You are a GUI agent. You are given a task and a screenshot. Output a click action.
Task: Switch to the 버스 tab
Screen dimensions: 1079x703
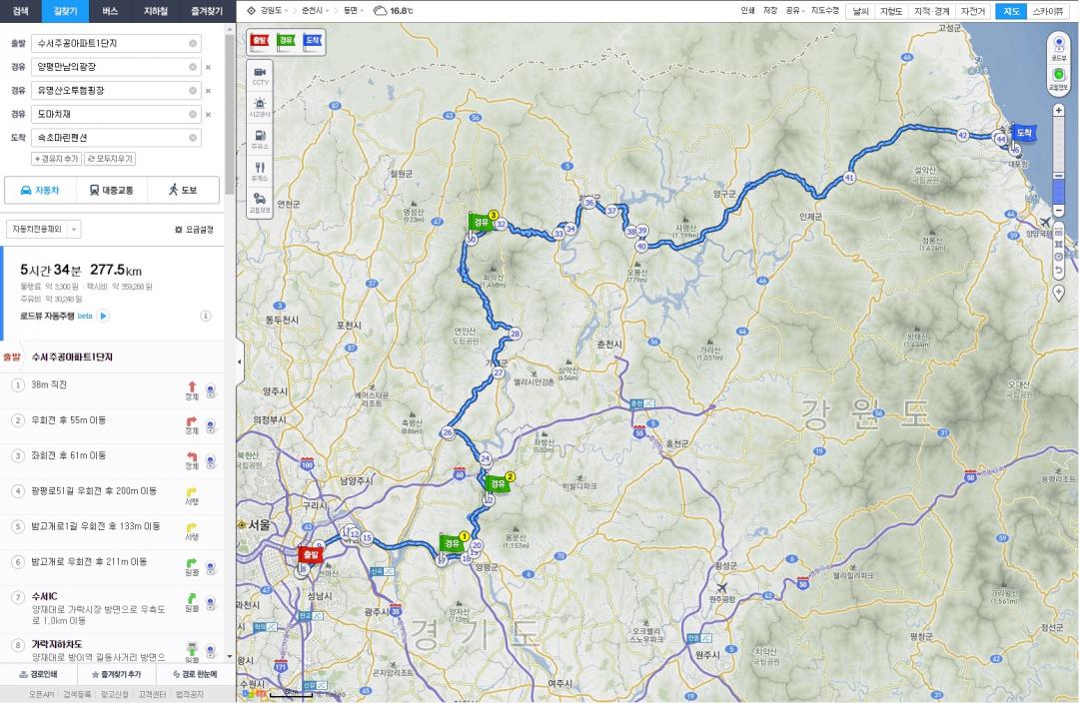pos(110,11)
